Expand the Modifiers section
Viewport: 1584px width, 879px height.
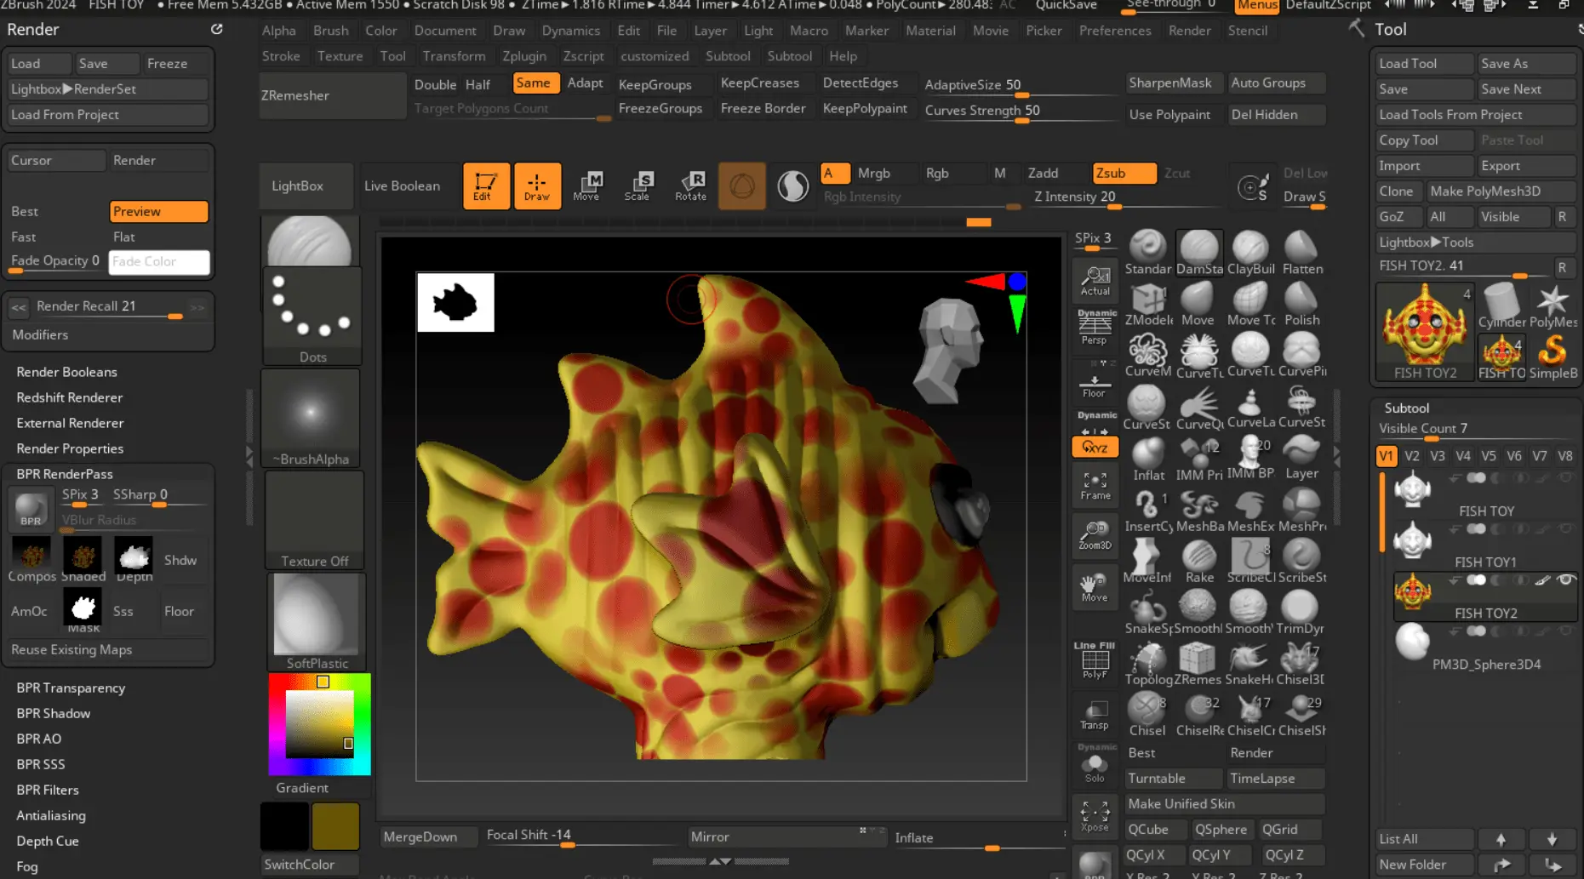click(40, 334)
